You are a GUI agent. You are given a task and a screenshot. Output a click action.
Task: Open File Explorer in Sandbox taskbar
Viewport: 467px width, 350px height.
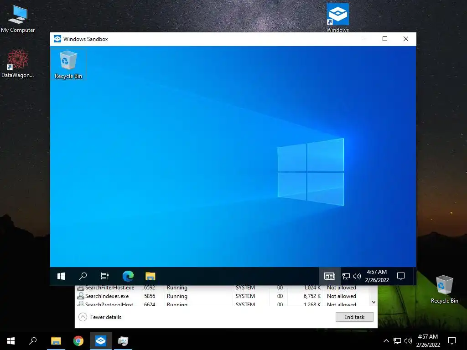coord(150,276)
